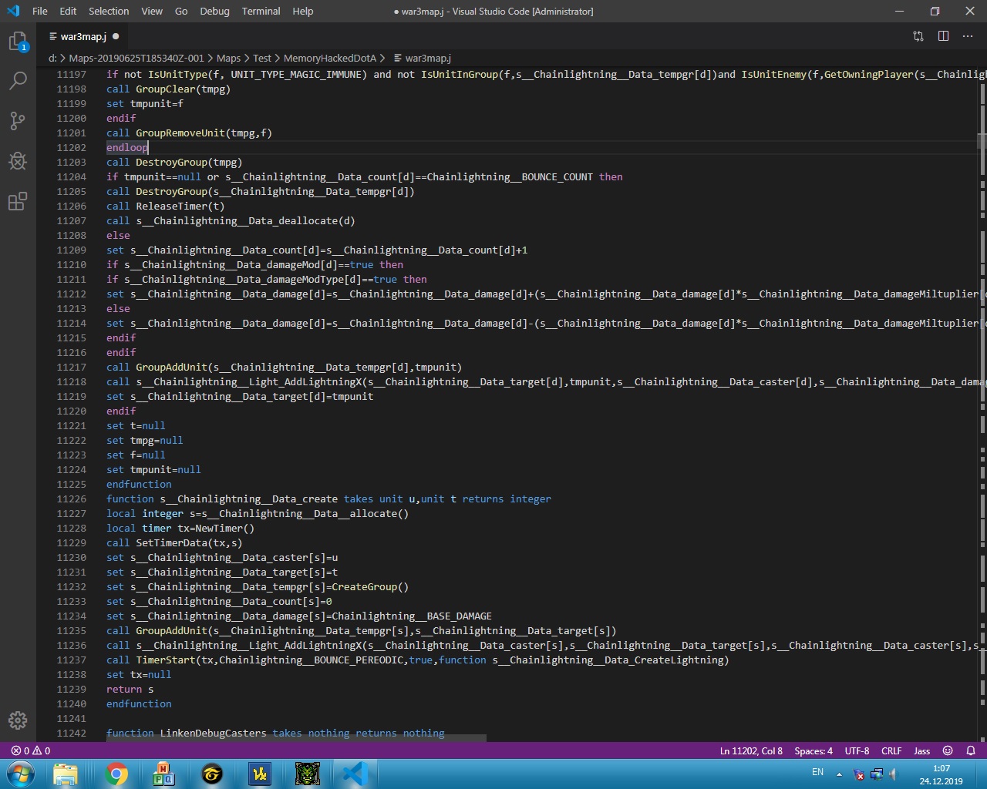Open the Test breadcrumb folder
This screenshot has height=789, width=987.
262,58
